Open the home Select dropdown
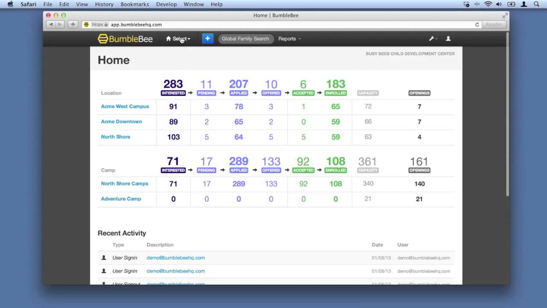Screen dimensions: 547x308 point(178,39)
